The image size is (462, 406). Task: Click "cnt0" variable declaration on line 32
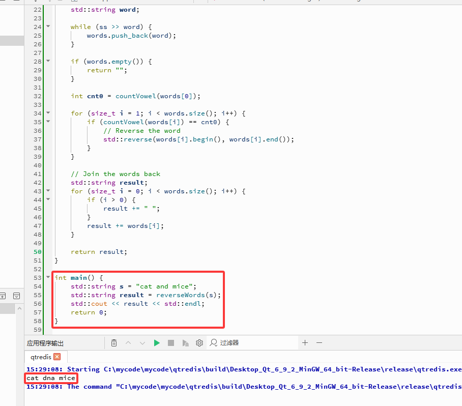click(x=95, y=96)
